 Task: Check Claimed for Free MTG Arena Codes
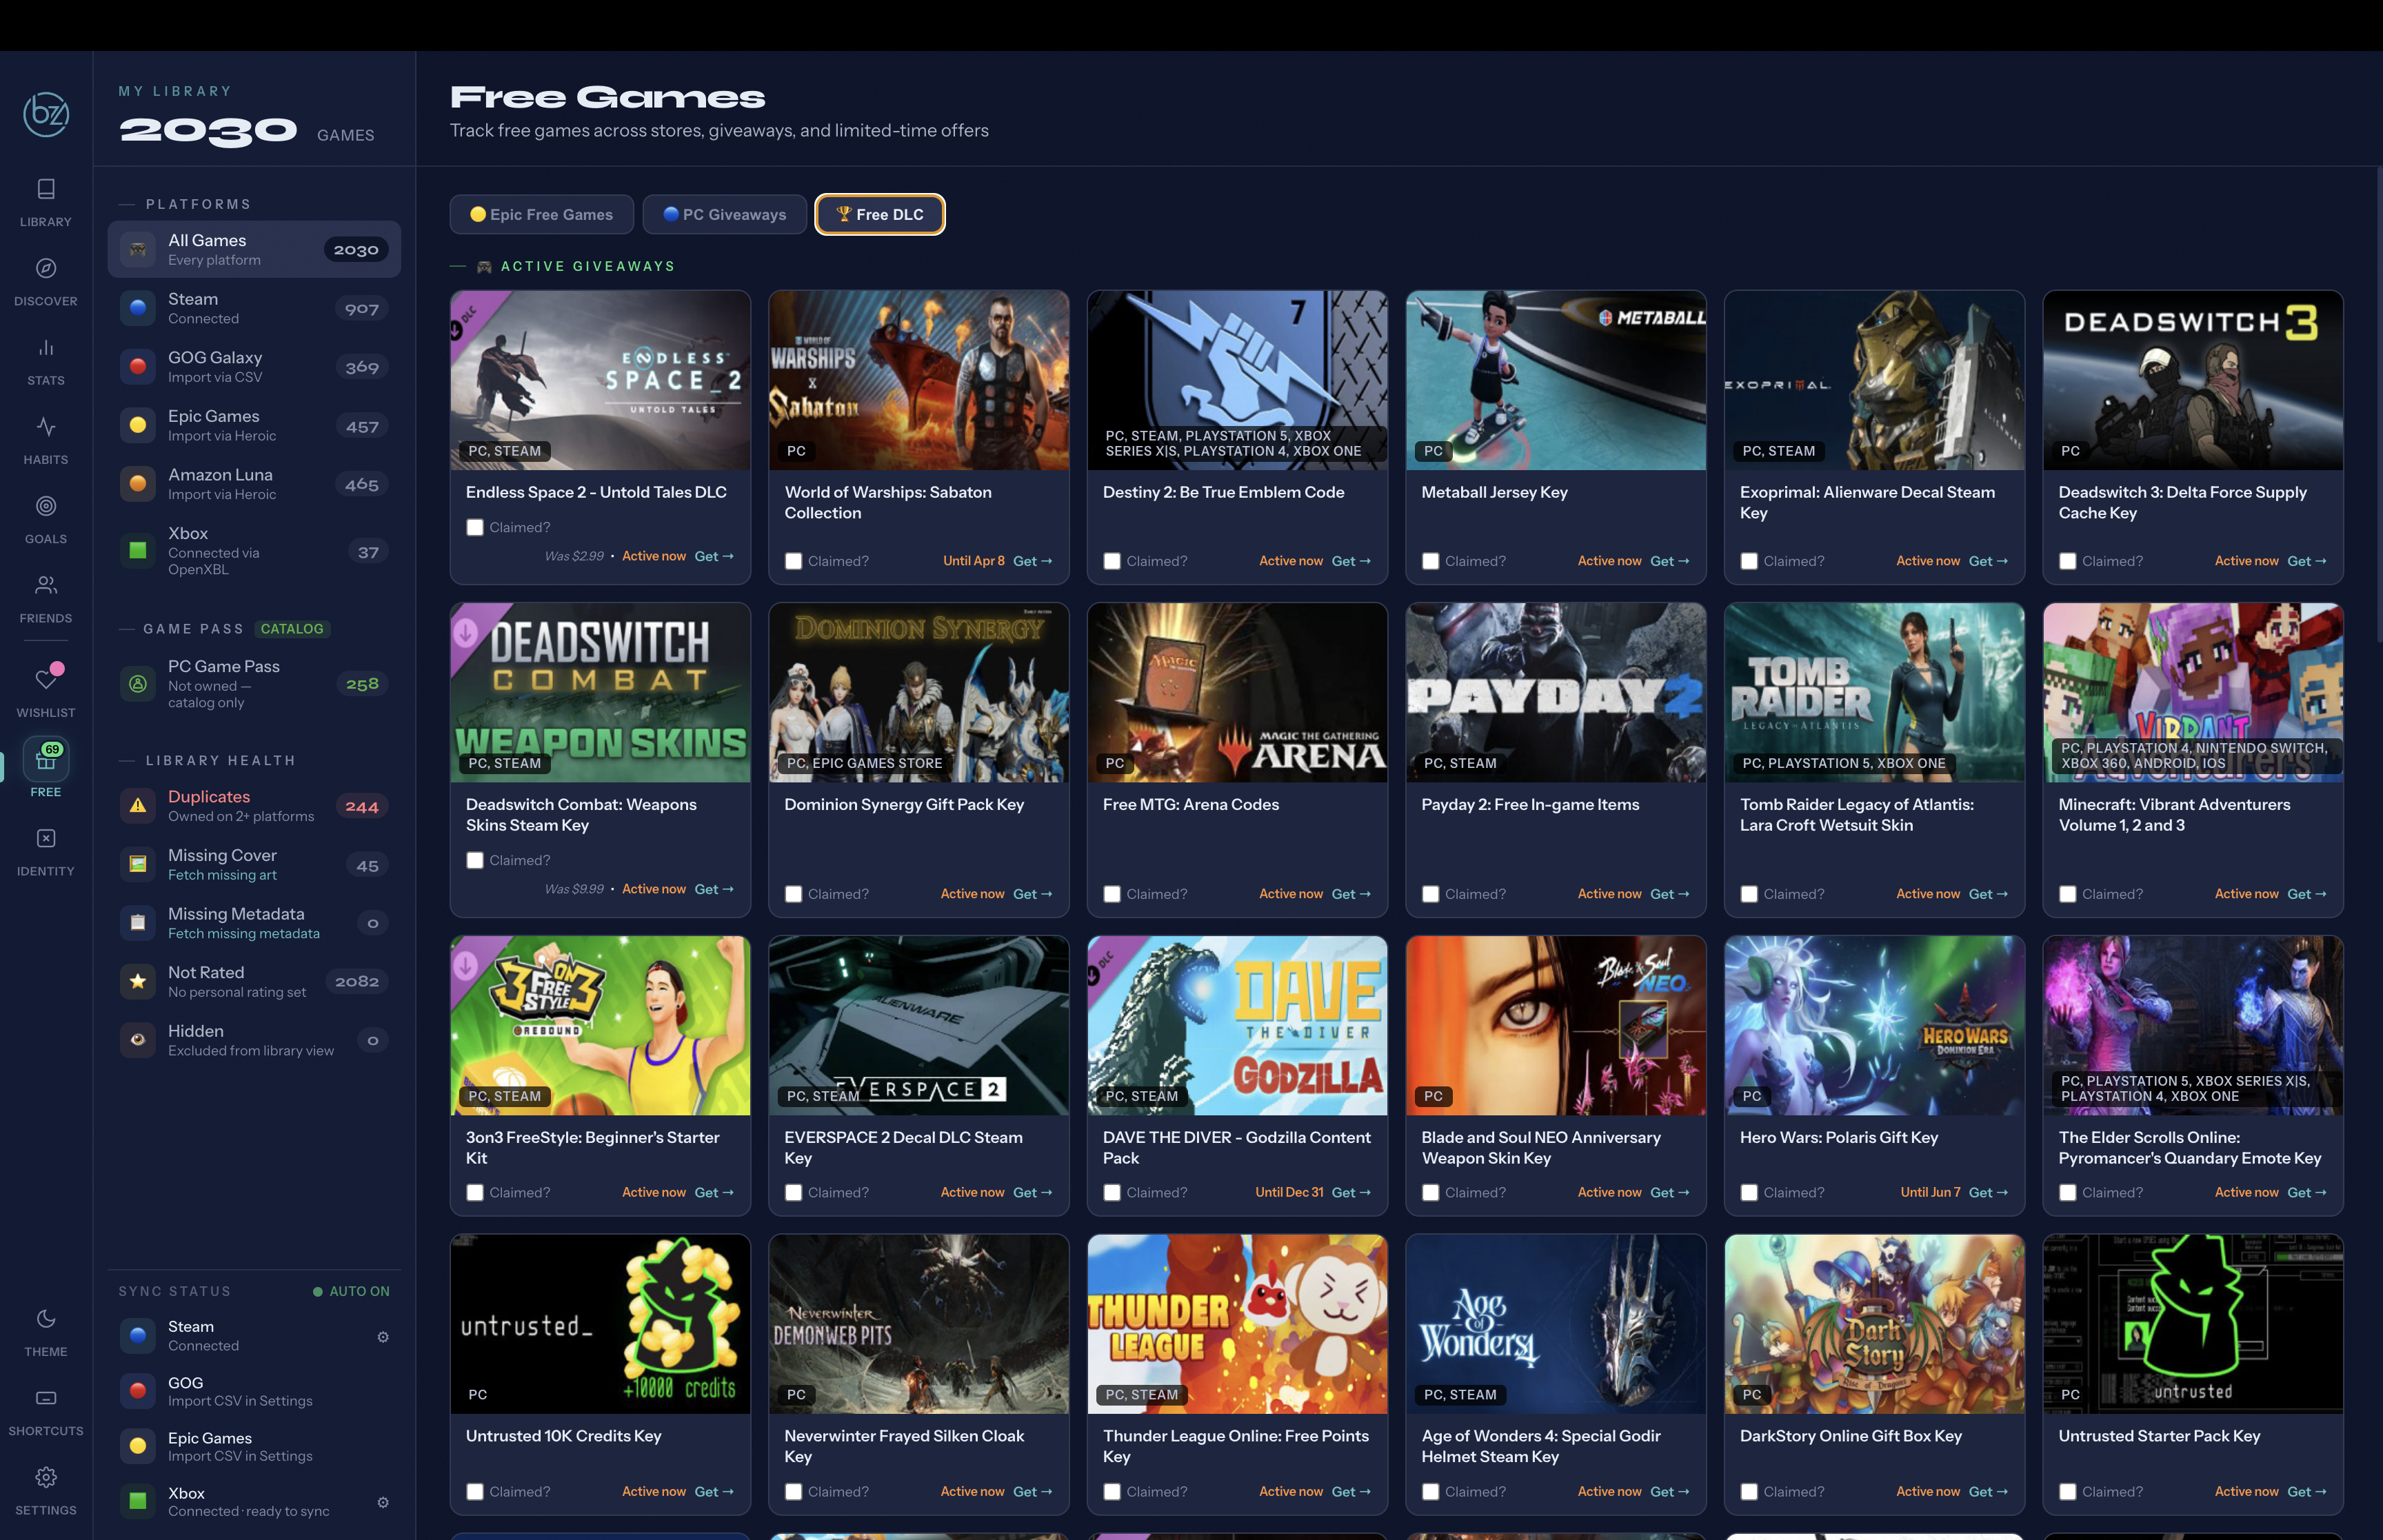(1112, 894)
